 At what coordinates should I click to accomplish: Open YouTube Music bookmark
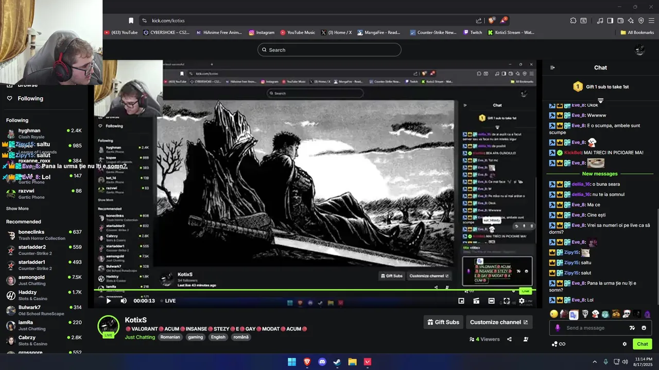coord(298,32)
